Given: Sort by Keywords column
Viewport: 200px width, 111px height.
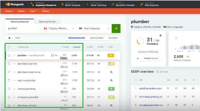Looking at the screenshot, I should pos(23,47).
